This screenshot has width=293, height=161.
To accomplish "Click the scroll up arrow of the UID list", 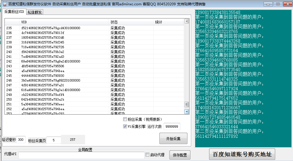I will coord(187,21).
